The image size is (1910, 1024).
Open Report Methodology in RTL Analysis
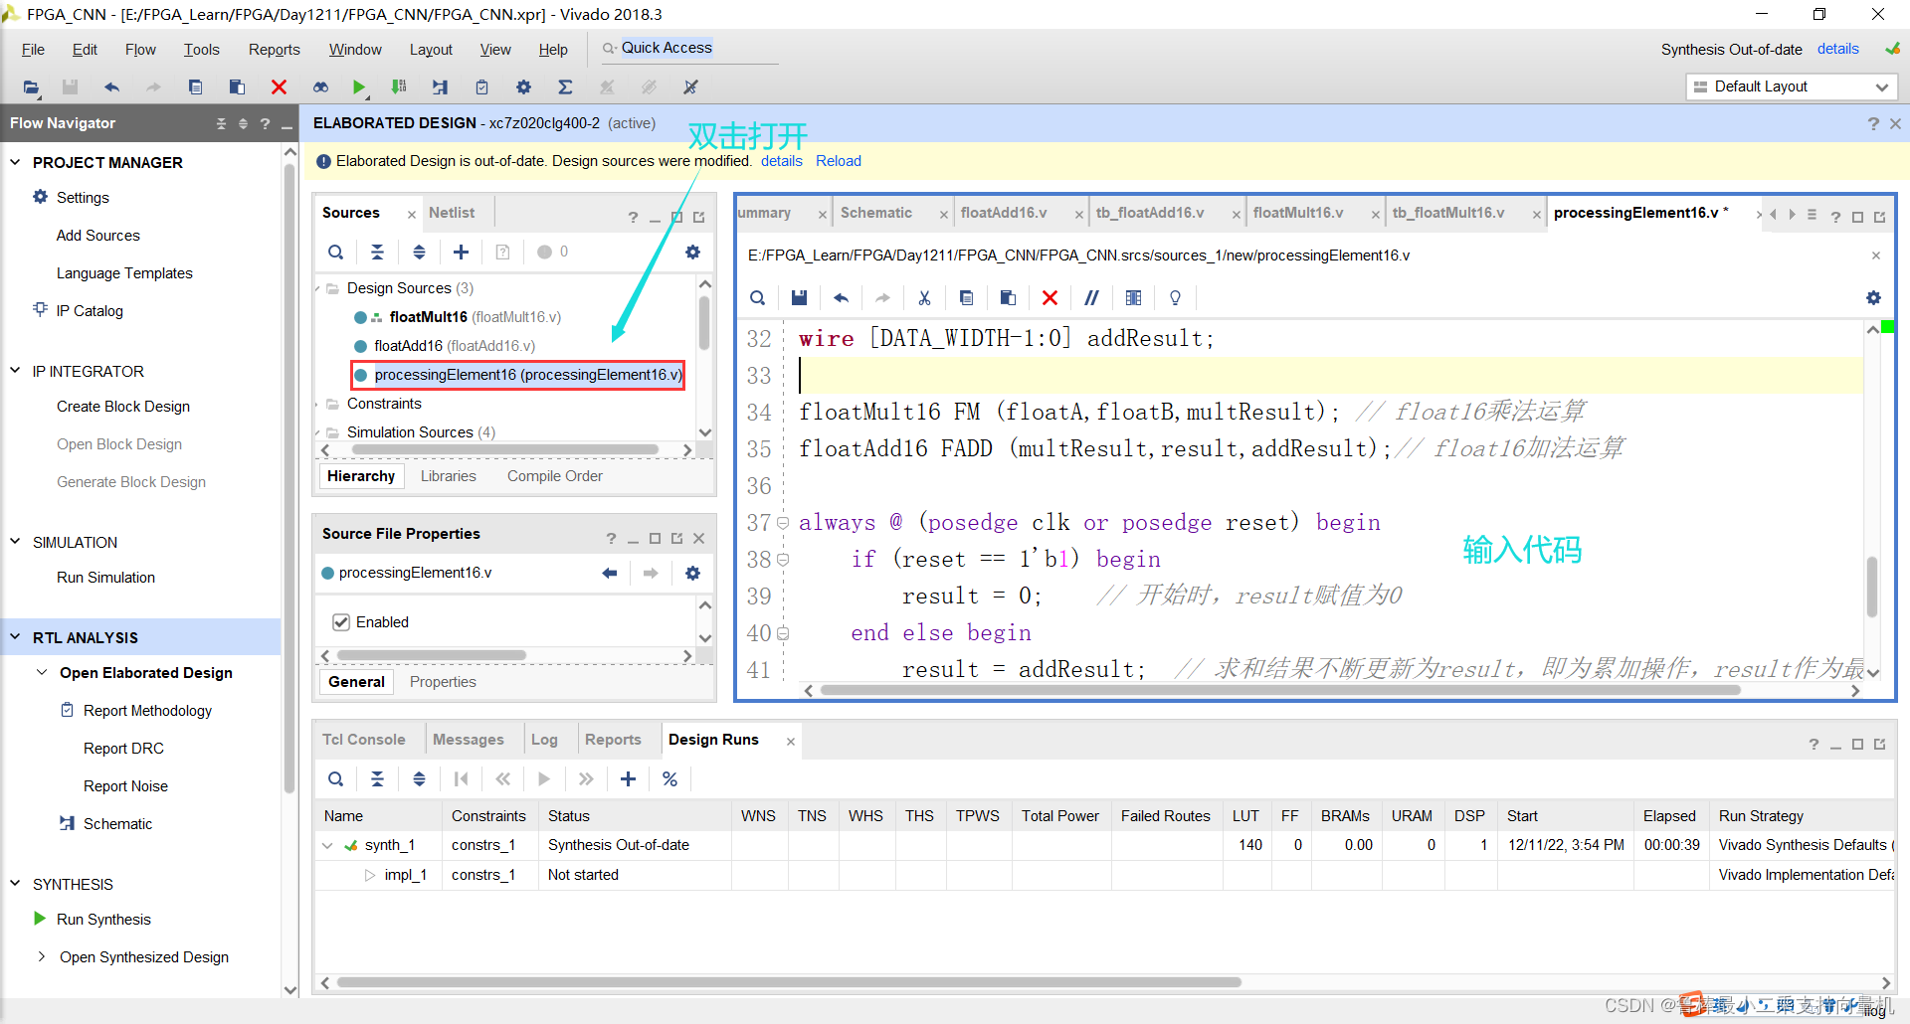(147, 711)
